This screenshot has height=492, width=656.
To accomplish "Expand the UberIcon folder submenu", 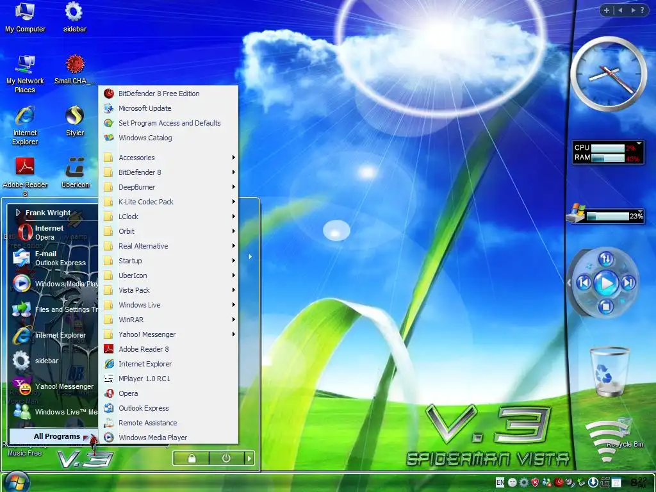I will click(170, 275).
